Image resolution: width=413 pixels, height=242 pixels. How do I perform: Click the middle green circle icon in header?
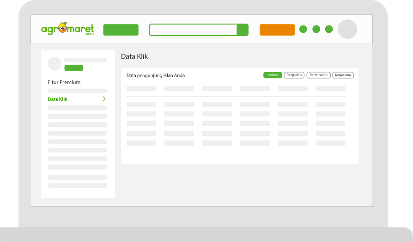click(x=316, y=29)
